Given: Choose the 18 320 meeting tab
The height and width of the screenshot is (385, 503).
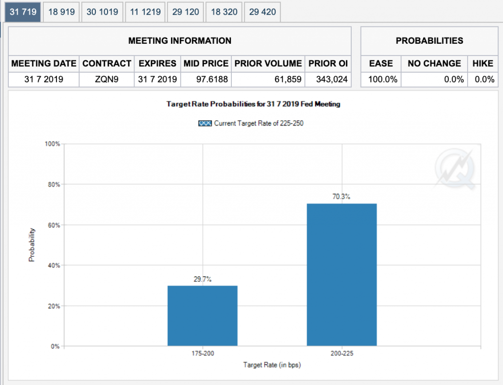Looking at the screenshot, I should click(x=224, y=12).
